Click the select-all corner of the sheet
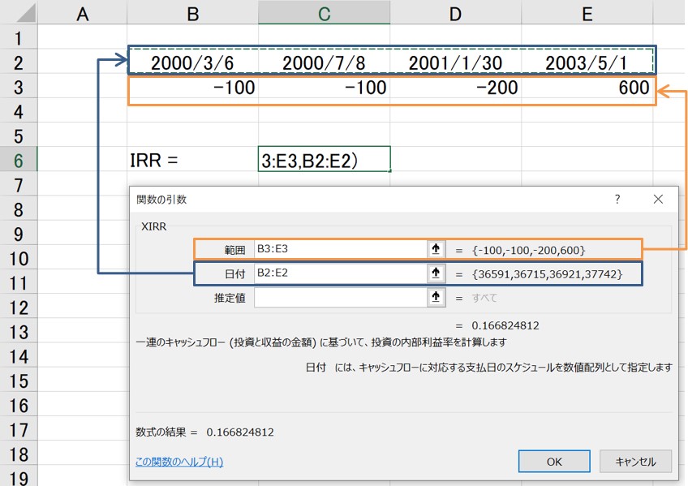The height and width of the screenshot is (486, 688). coord(19,12)
